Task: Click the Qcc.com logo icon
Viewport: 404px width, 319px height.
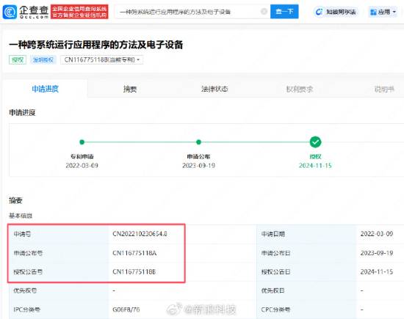Action: click(x=10, y=12)
